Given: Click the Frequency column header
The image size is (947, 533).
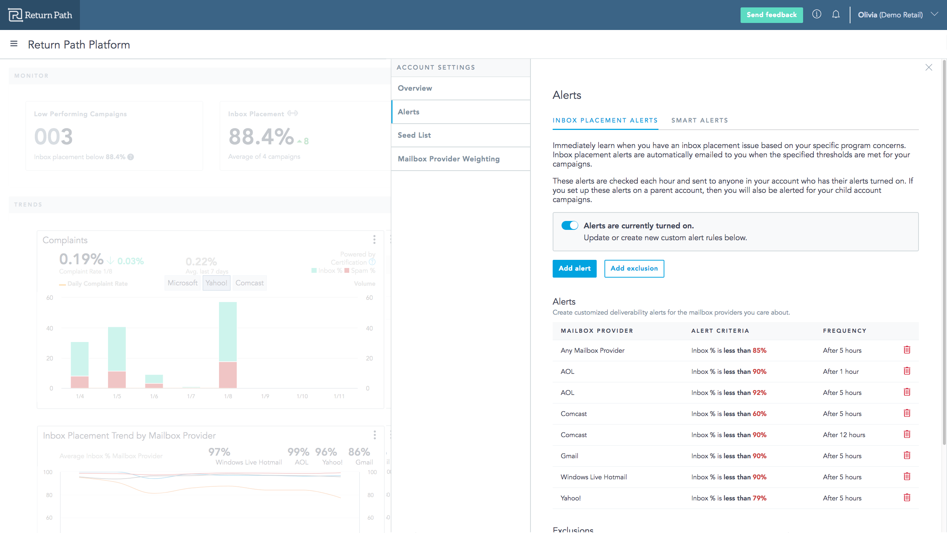Looking at the screenshot, I should [845, 331].
